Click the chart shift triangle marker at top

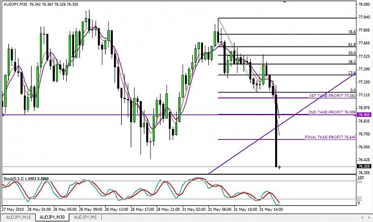(285, 2)
